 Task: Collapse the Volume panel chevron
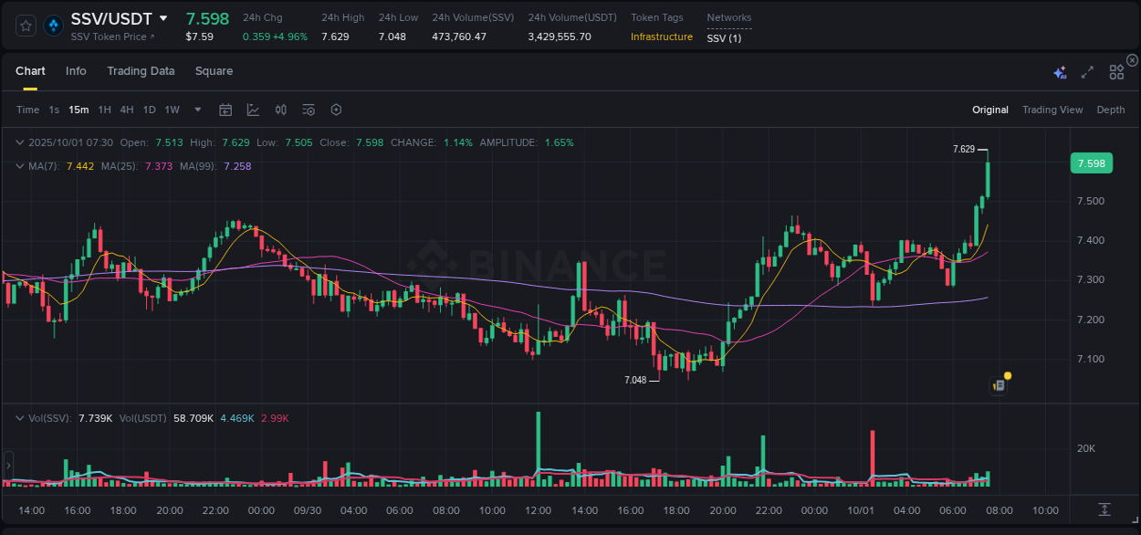pyautogui.click(x=19, y=417)
